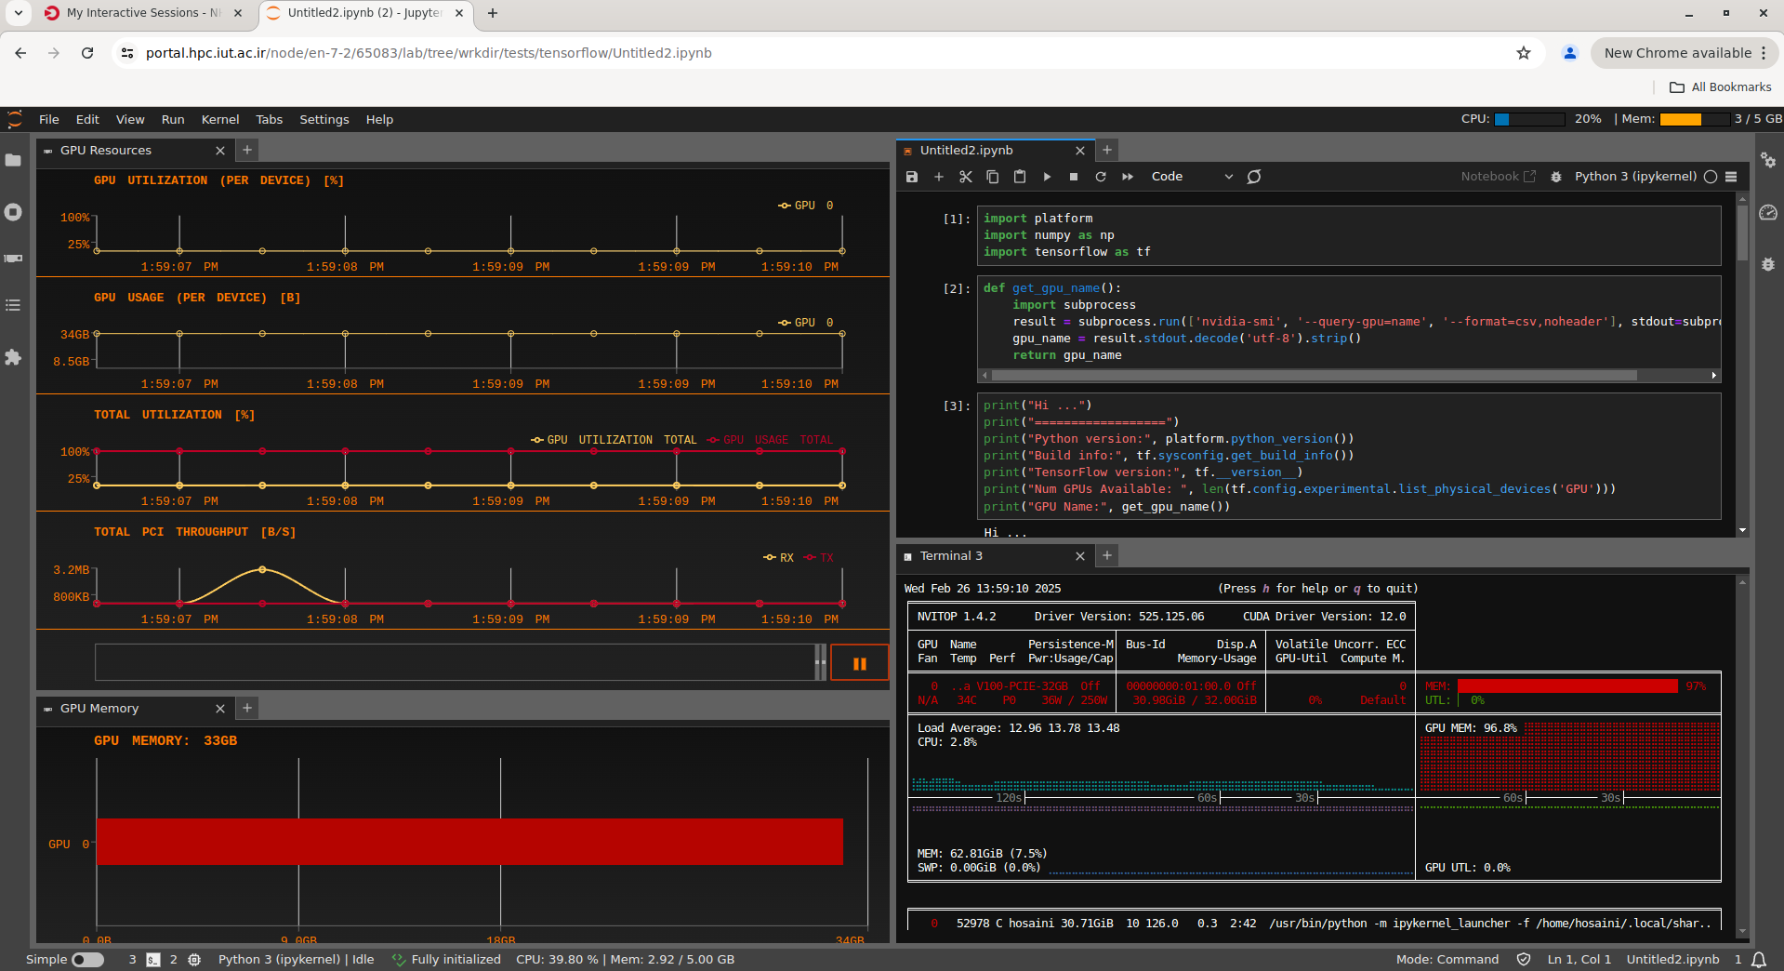Toggle GPU UTILIZATION TOTAL legend entry
The width and height of the screenshot is (1784, 971).
614,440
